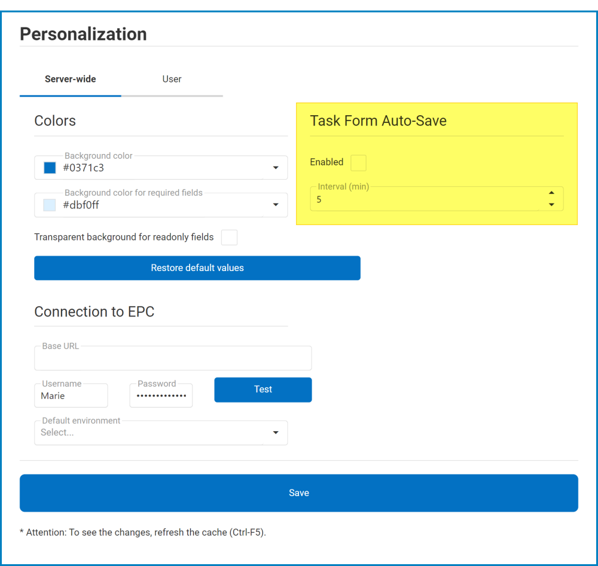Click Restore default values
The width and height of the screenshot is (598, 566).
click(x=197, y=267)
